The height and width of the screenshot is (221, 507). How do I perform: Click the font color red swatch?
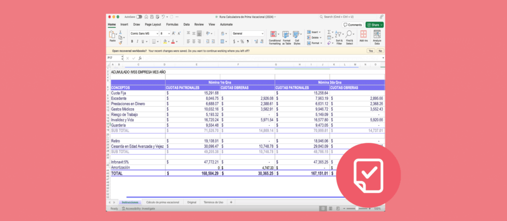coord(174,42)
